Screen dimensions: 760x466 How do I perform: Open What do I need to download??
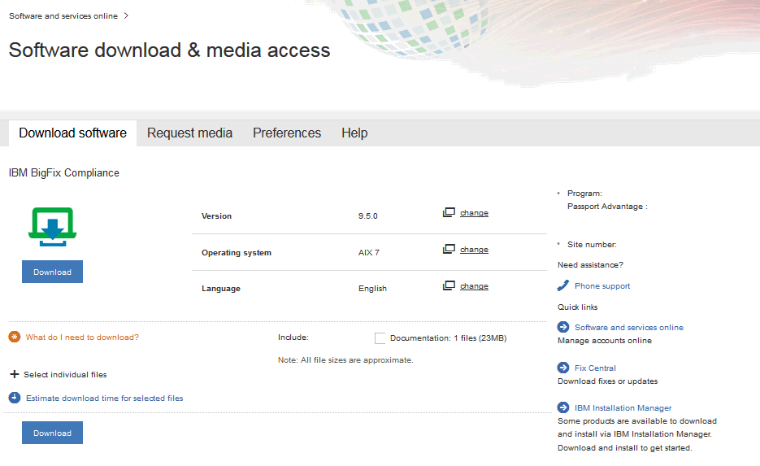82,337
